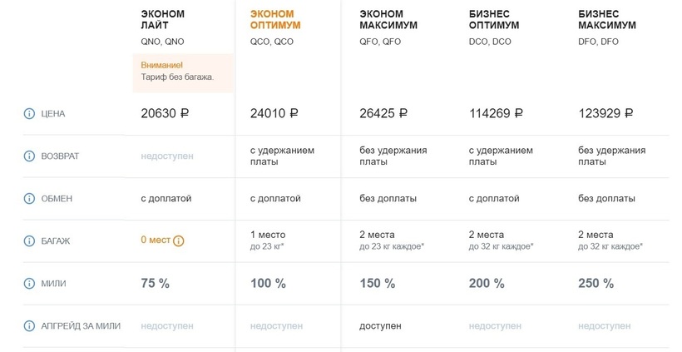682x352 pixels.
Task: Click the доступен upgrade status text
Action: 380,326
